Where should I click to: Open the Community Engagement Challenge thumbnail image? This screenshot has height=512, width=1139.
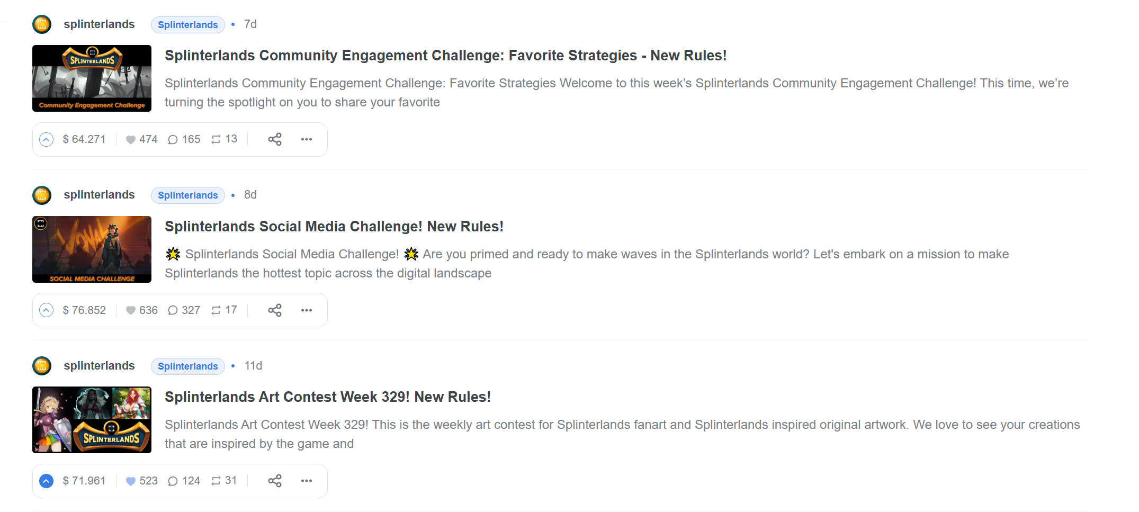click(x=92, y=78)
